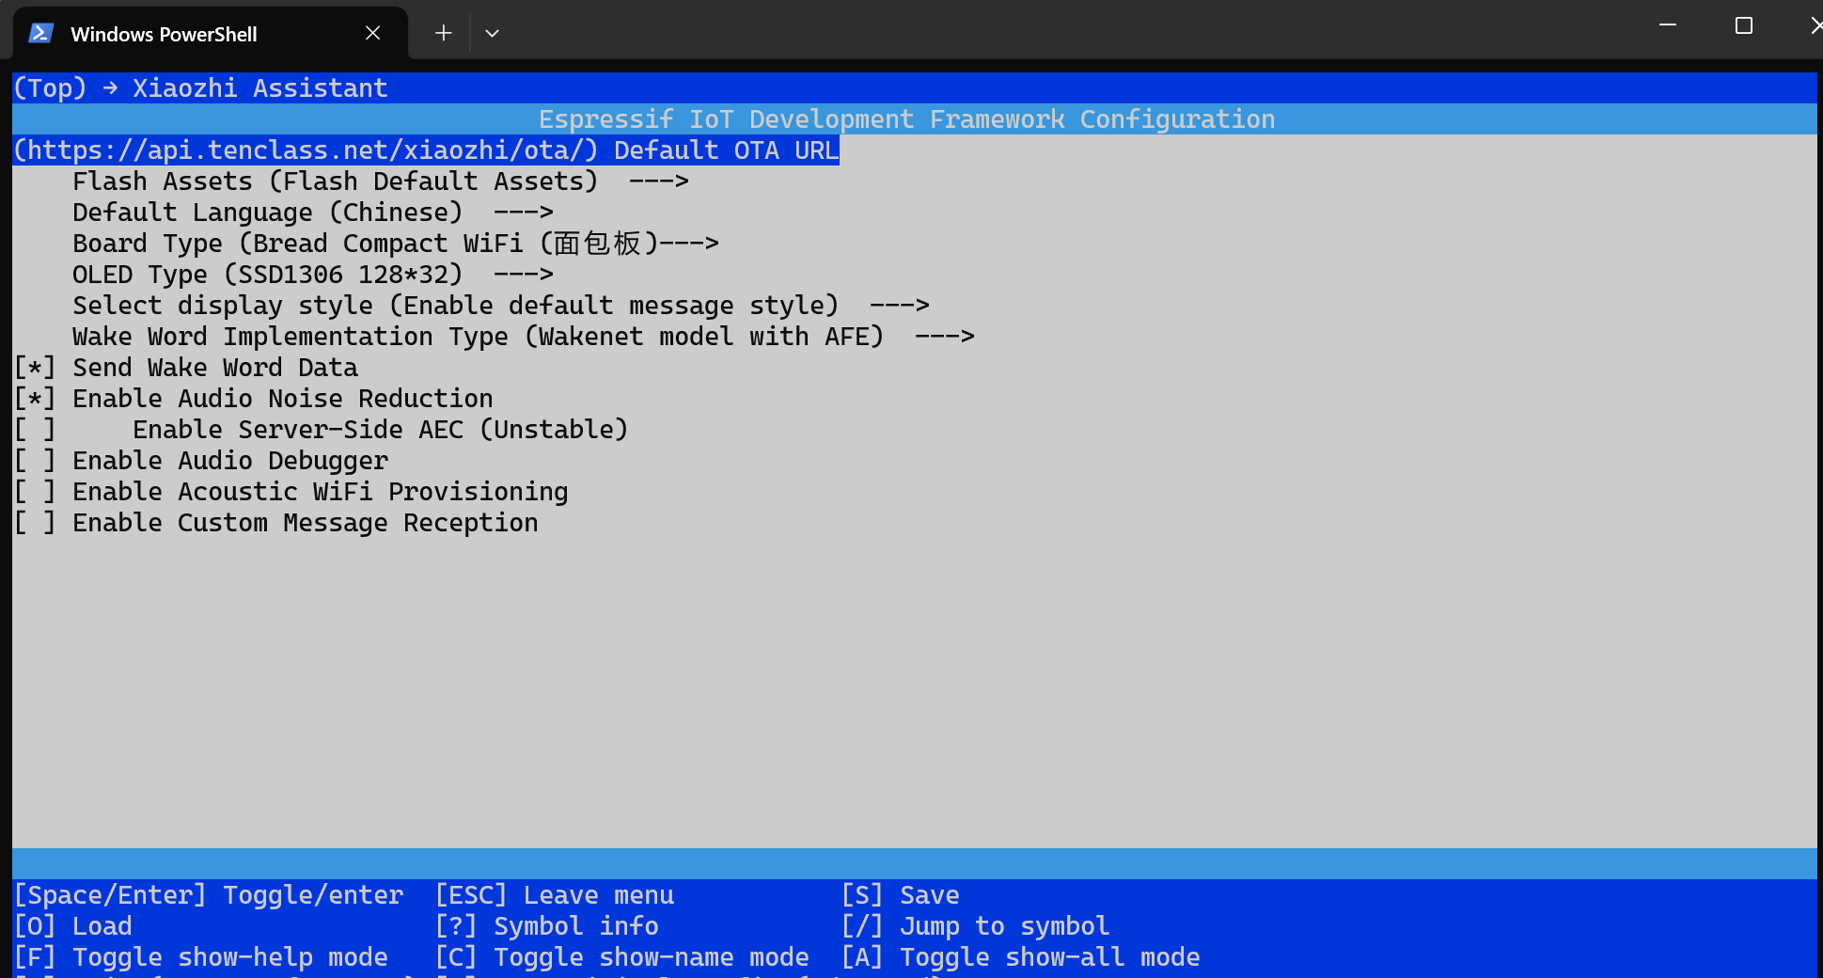Screen dimensions: 1823x978
Task: Enable Acoustic WiFi Provisioning option
Action: 35,492
